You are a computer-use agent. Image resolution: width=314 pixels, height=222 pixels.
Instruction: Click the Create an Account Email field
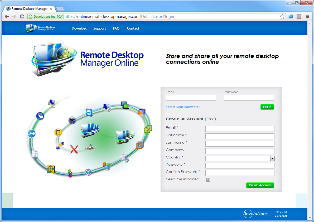[240, 129]
